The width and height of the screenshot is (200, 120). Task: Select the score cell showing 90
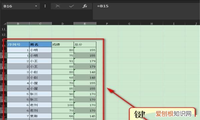pos(63,94)
